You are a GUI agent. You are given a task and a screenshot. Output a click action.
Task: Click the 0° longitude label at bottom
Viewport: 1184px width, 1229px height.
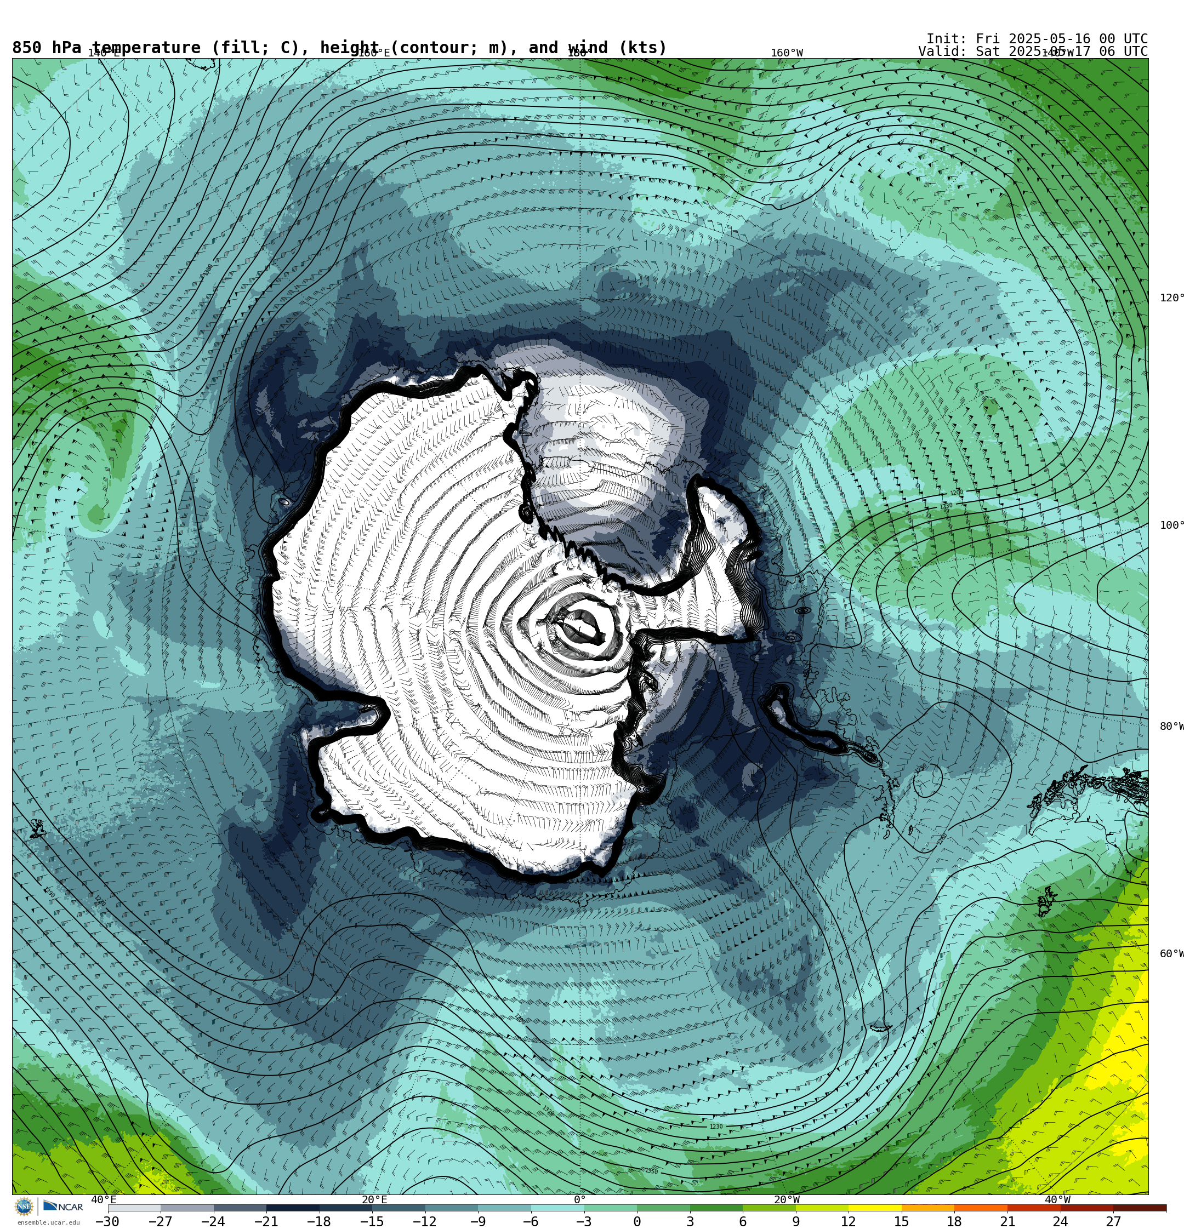pos(579,1199)
